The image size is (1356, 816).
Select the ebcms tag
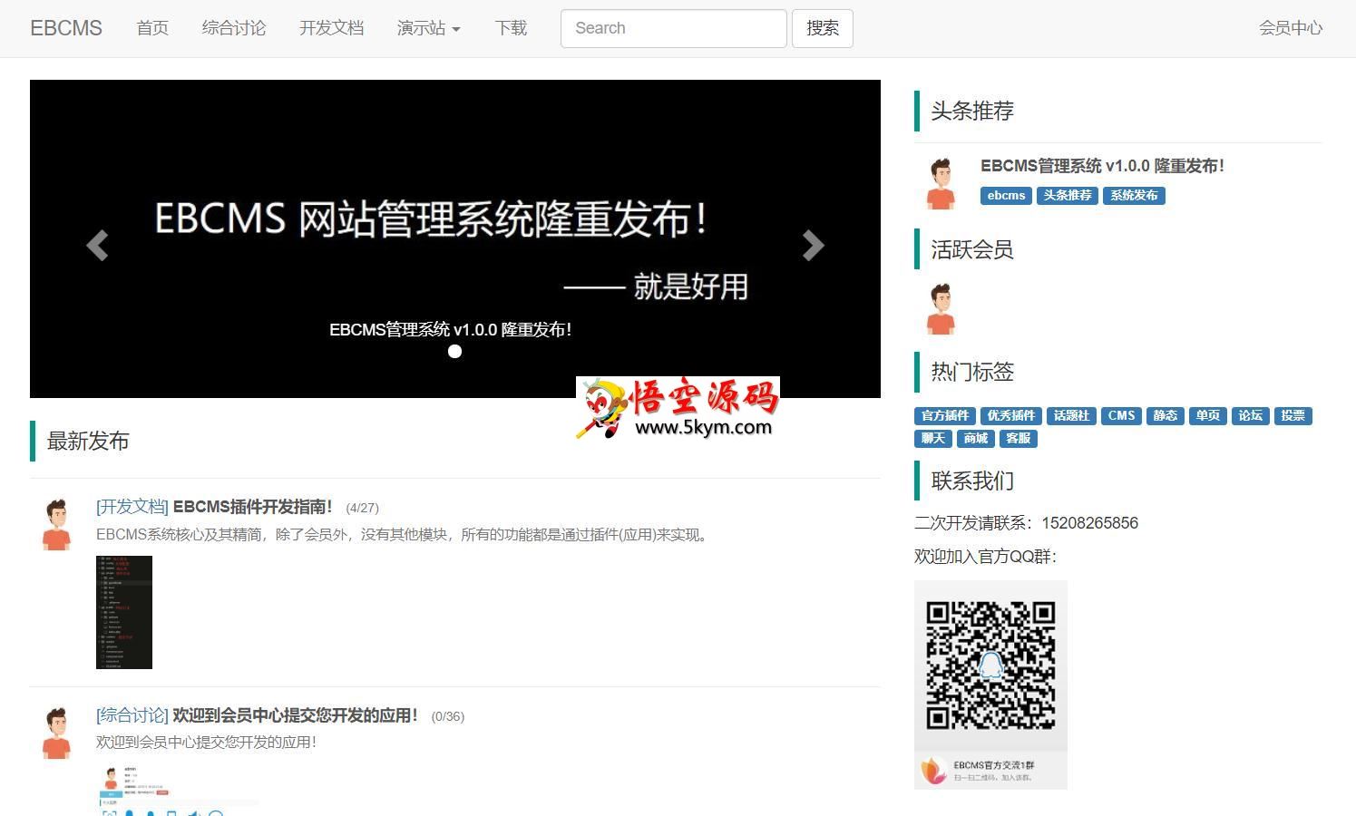point(1006,196)
